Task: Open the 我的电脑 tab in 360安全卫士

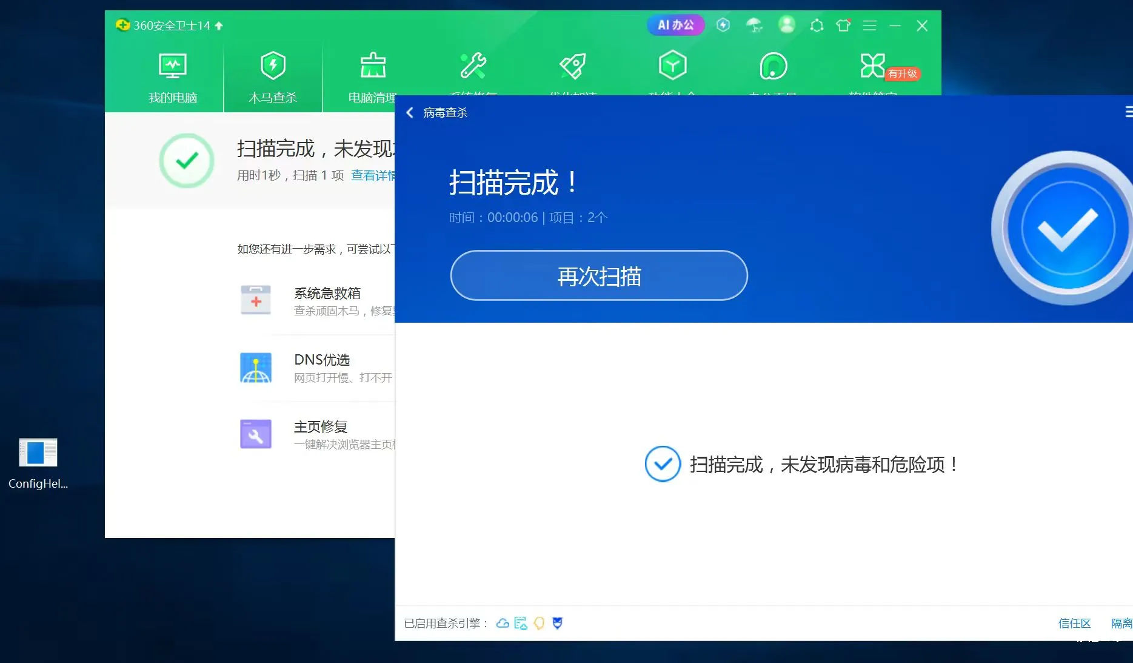Action: [173, 78]
